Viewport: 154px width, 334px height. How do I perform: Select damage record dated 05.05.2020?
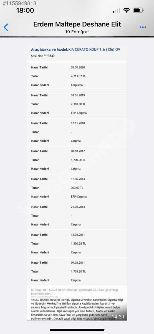(77, 76)
